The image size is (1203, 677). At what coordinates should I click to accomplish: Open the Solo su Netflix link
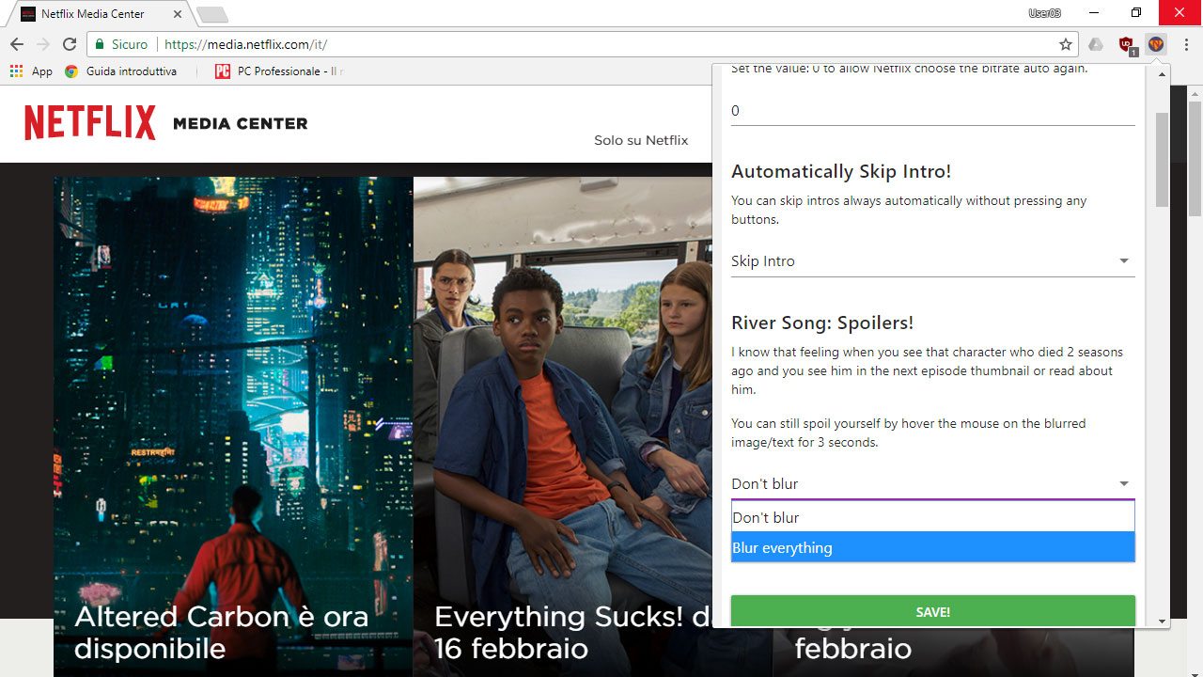tap(641, 140)
